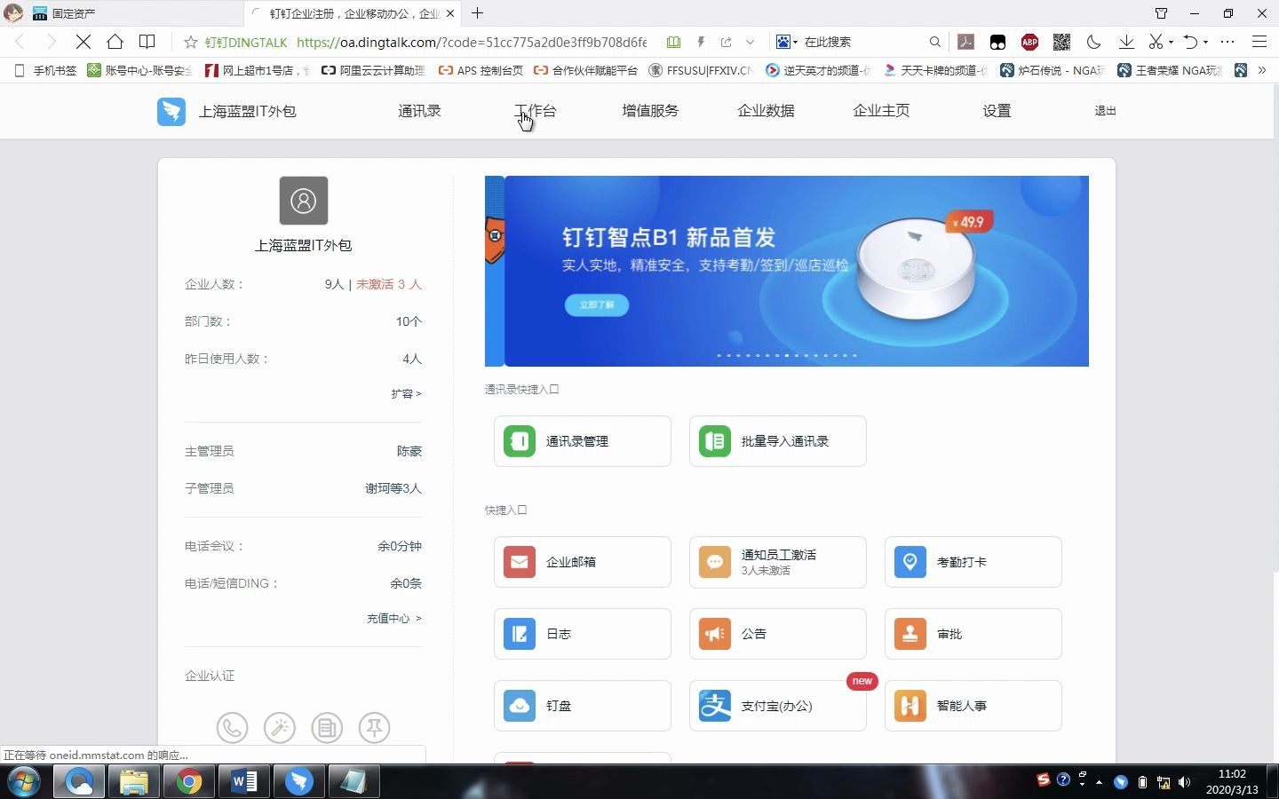Click the 立即了解 banner button
1279x799 pixels.
tap(597, 305)
